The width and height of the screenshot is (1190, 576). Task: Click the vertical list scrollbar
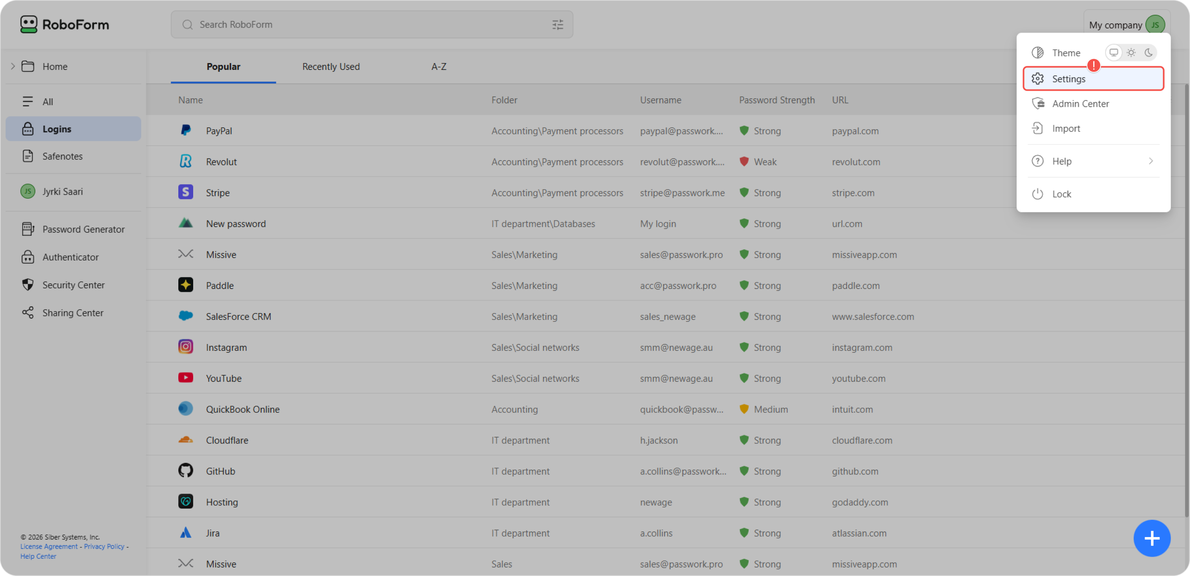pyautogui.click(x=1187, y=300)
